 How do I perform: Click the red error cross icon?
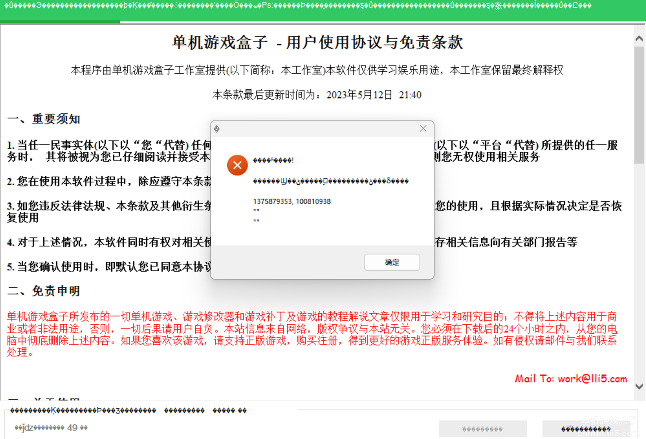coord(237,165)
